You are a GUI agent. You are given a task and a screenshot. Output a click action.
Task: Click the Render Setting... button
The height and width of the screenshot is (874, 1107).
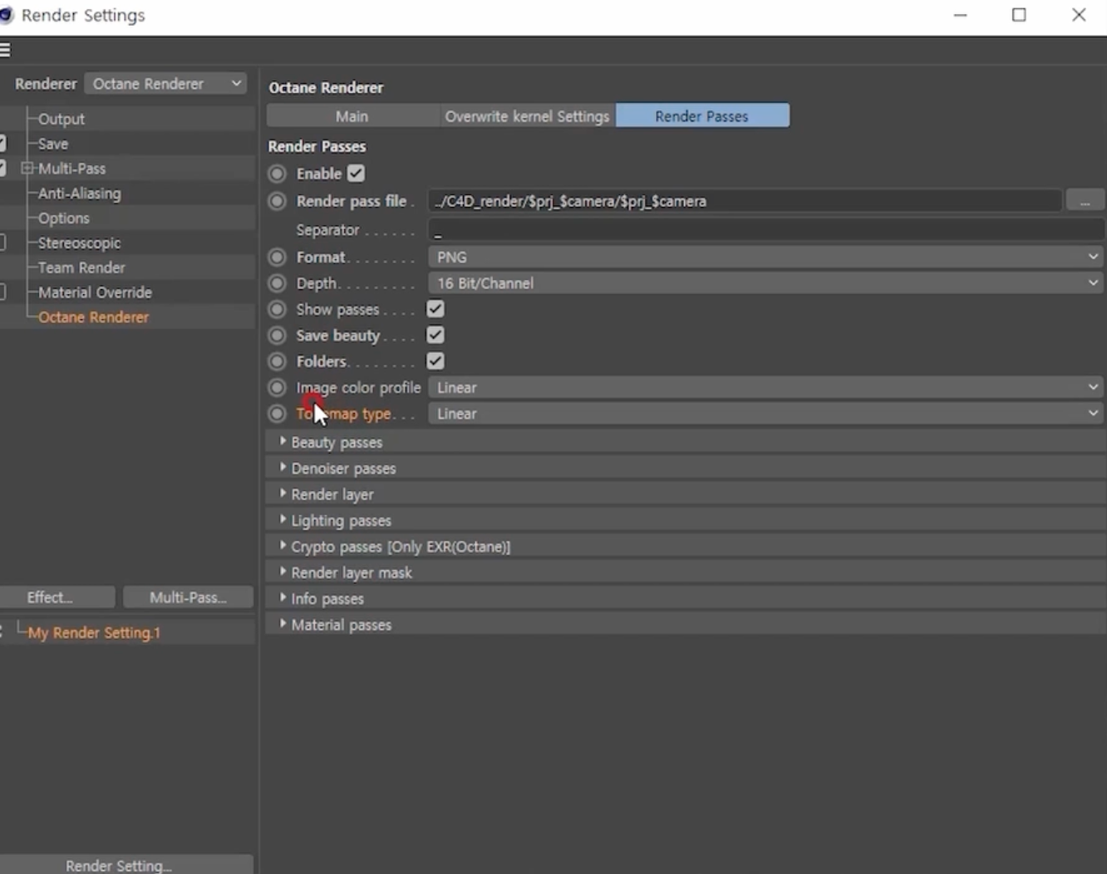click(x=126, y=864)
